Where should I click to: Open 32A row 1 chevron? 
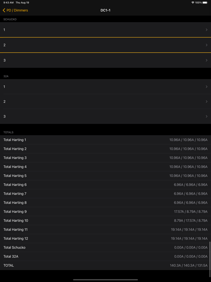207,87
